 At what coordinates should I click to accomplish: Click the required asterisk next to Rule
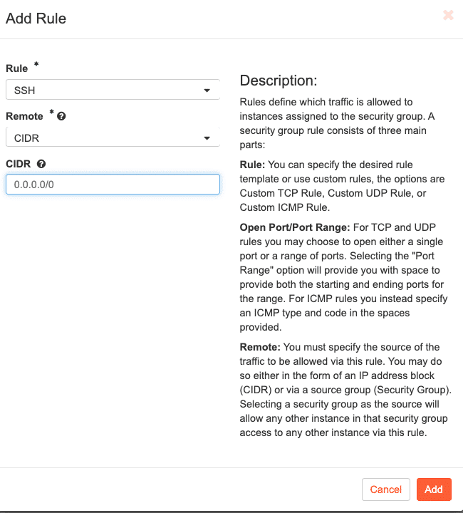click(36, 66)
